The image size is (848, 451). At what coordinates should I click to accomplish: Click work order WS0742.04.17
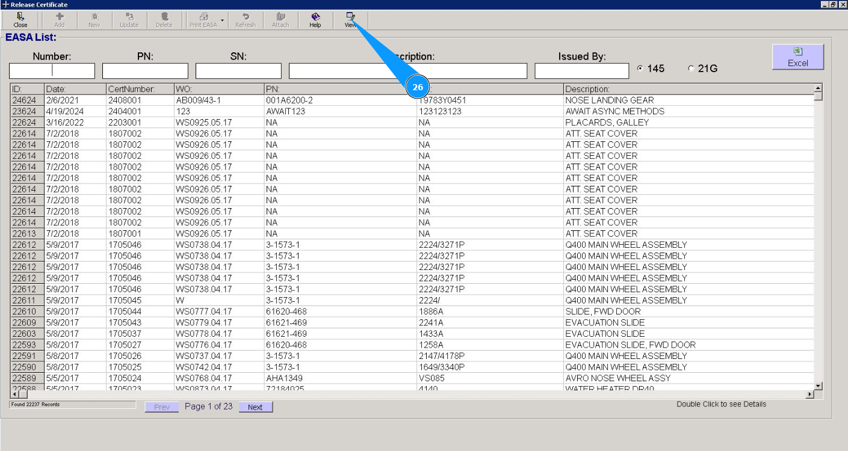[x=204, y=367]
